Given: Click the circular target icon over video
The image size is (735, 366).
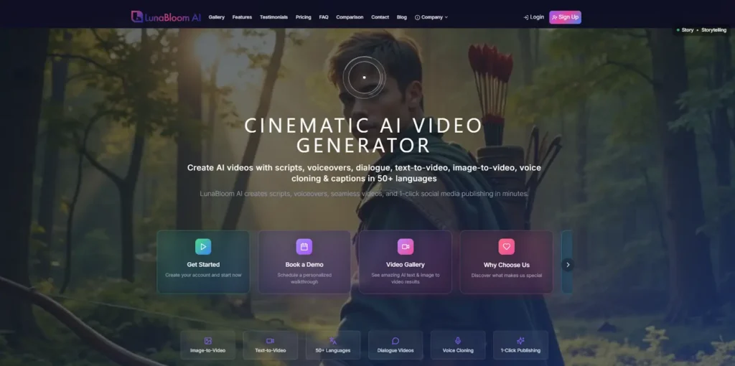Looking at the screenshot, I should [x=364, y=78].
